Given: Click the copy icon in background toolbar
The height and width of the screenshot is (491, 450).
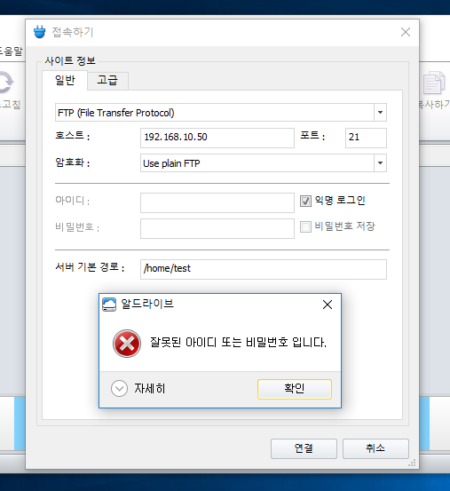Looking at the screenshot, I should click(x=434, y=83).
